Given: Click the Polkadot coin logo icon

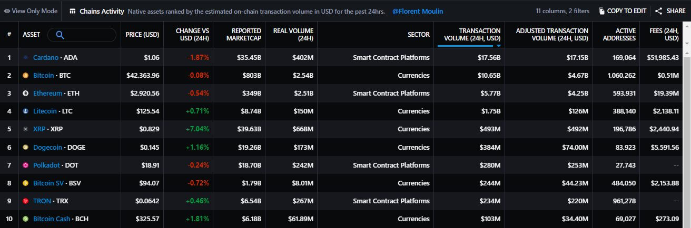Looking at the screenshot, I should tap(25, 165).
